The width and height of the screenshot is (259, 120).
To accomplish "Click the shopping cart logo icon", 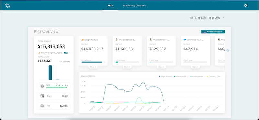I will tap(7, 5).
